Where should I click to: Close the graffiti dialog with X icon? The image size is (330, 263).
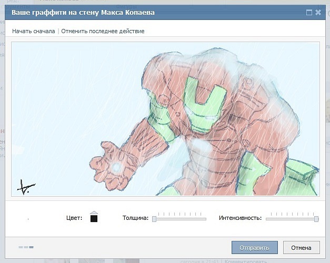pos(318,13)
